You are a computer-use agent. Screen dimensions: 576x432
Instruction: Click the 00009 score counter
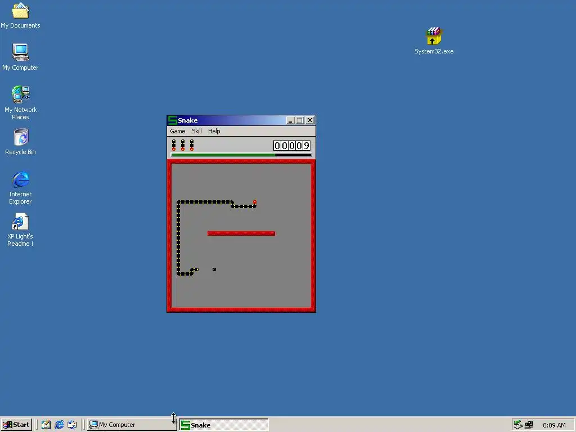tap(292, 146)
